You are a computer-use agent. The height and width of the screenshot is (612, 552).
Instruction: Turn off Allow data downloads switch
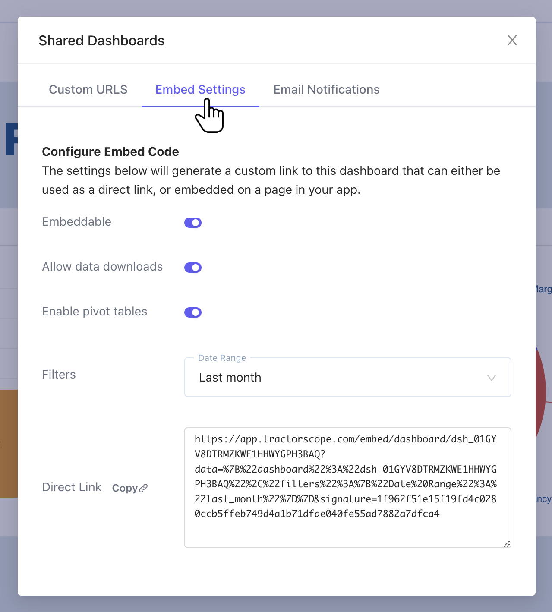193,268
